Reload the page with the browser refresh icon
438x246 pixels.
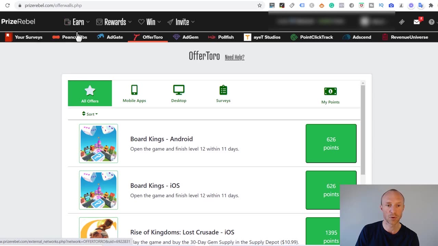[7, 5]
